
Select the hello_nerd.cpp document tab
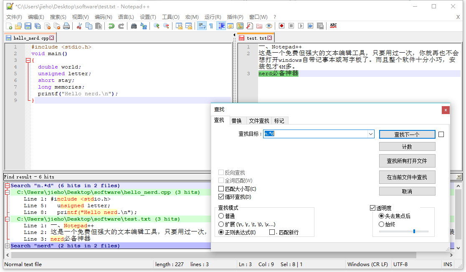28,37
